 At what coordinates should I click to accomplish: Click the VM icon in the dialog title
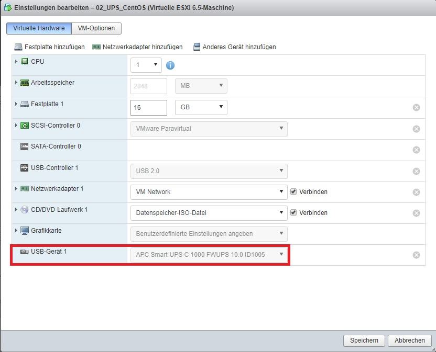point(8,7)
